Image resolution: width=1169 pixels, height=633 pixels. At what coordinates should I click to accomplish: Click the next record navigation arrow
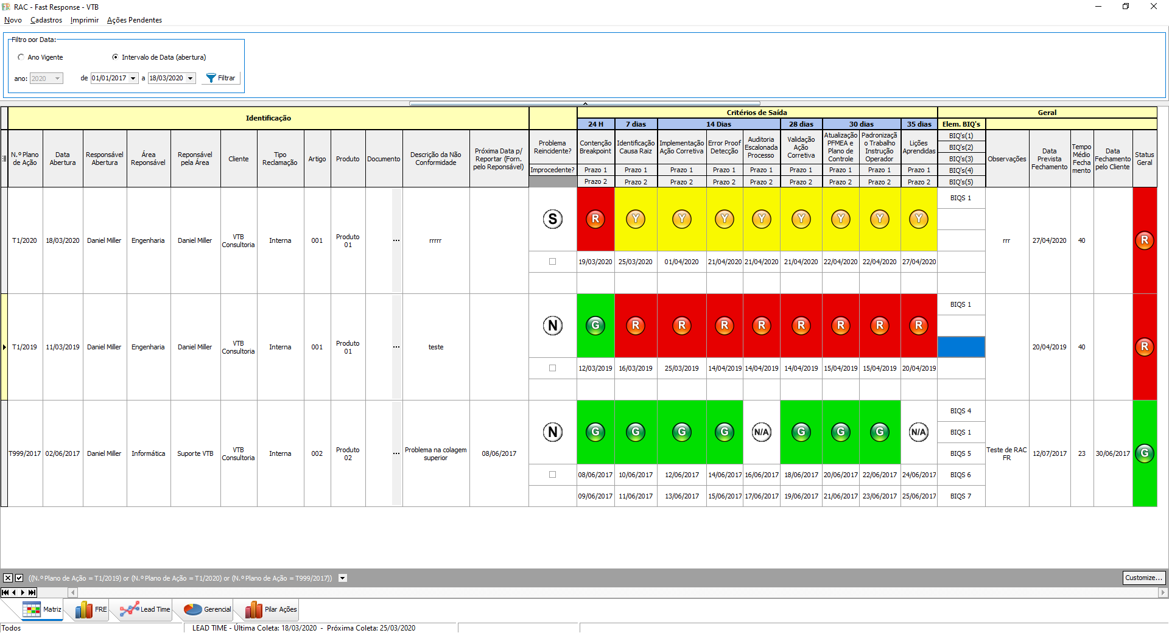(23, 592)
